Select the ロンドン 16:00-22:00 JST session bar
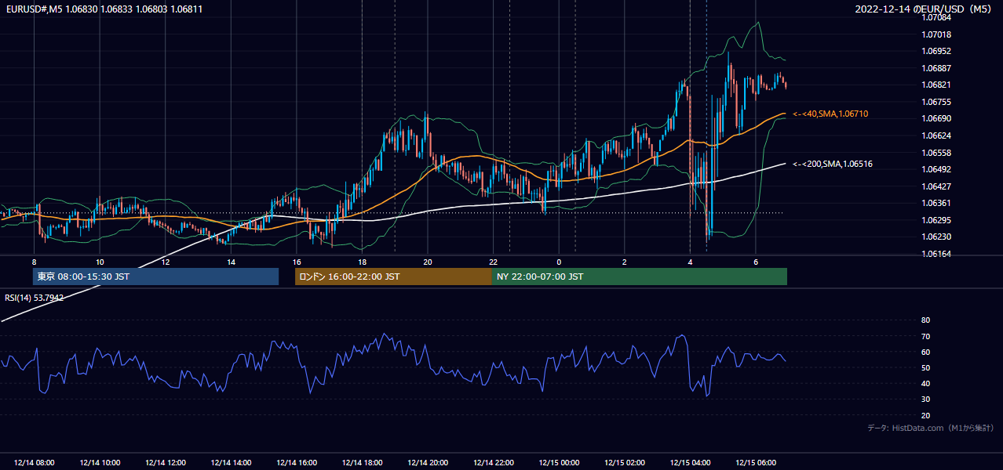 point(393,277)
